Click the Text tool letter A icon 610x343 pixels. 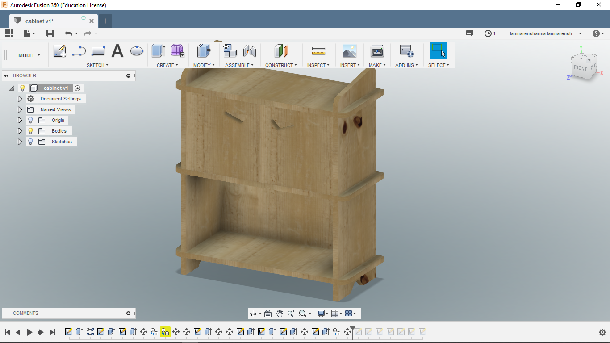[117, 51]
